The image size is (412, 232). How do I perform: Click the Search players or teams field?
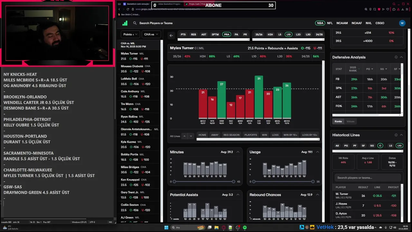[368, 178]
